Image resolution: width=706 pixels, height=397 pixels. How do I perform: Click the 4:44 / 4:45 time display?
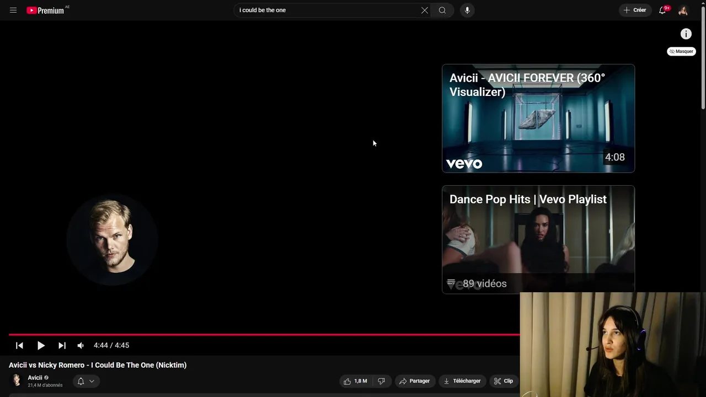pos(111,345)
